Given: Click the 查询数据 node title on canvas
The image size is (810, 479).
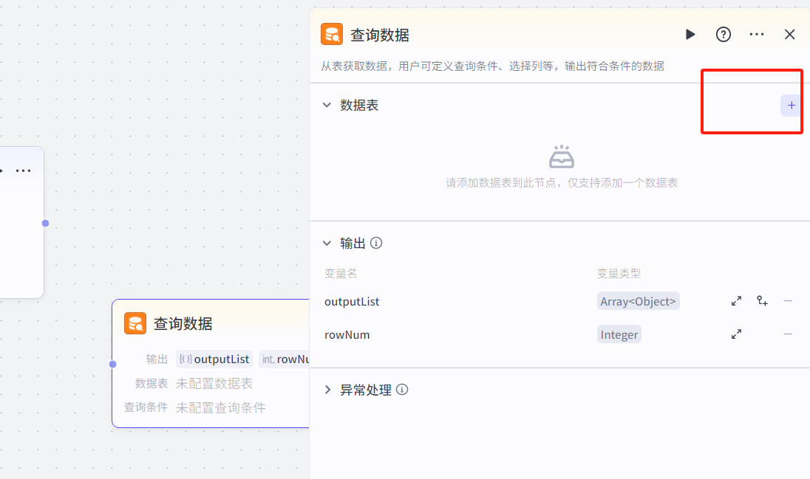Looking at the screenshot, I should (x=183, y=323).
